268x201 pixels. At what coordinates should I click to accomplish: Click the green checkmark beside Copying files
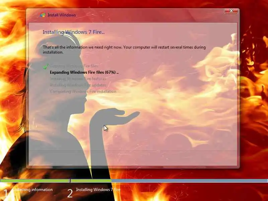click(46, 66)
